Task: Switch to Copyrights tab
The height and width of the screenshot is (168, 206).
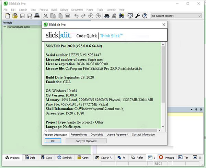Action: click(97, 135)
